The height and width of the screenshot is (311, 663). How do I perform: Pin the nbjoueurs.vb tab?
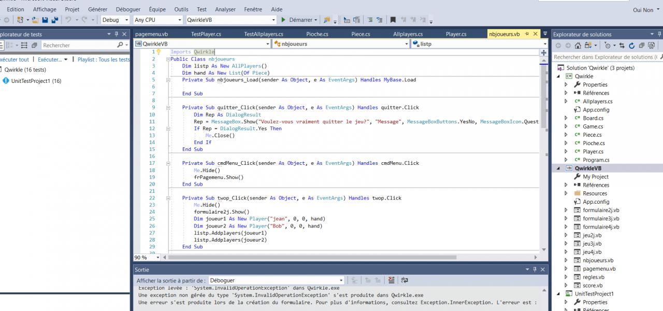click(527, 34)
